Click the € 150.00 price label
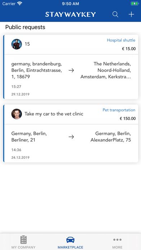141x250 pixels. coord(128,119)
